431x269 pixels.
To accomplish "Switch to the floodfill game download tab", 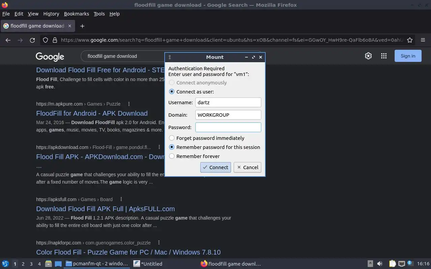I will pyautogui.click(x=38, y=26).
